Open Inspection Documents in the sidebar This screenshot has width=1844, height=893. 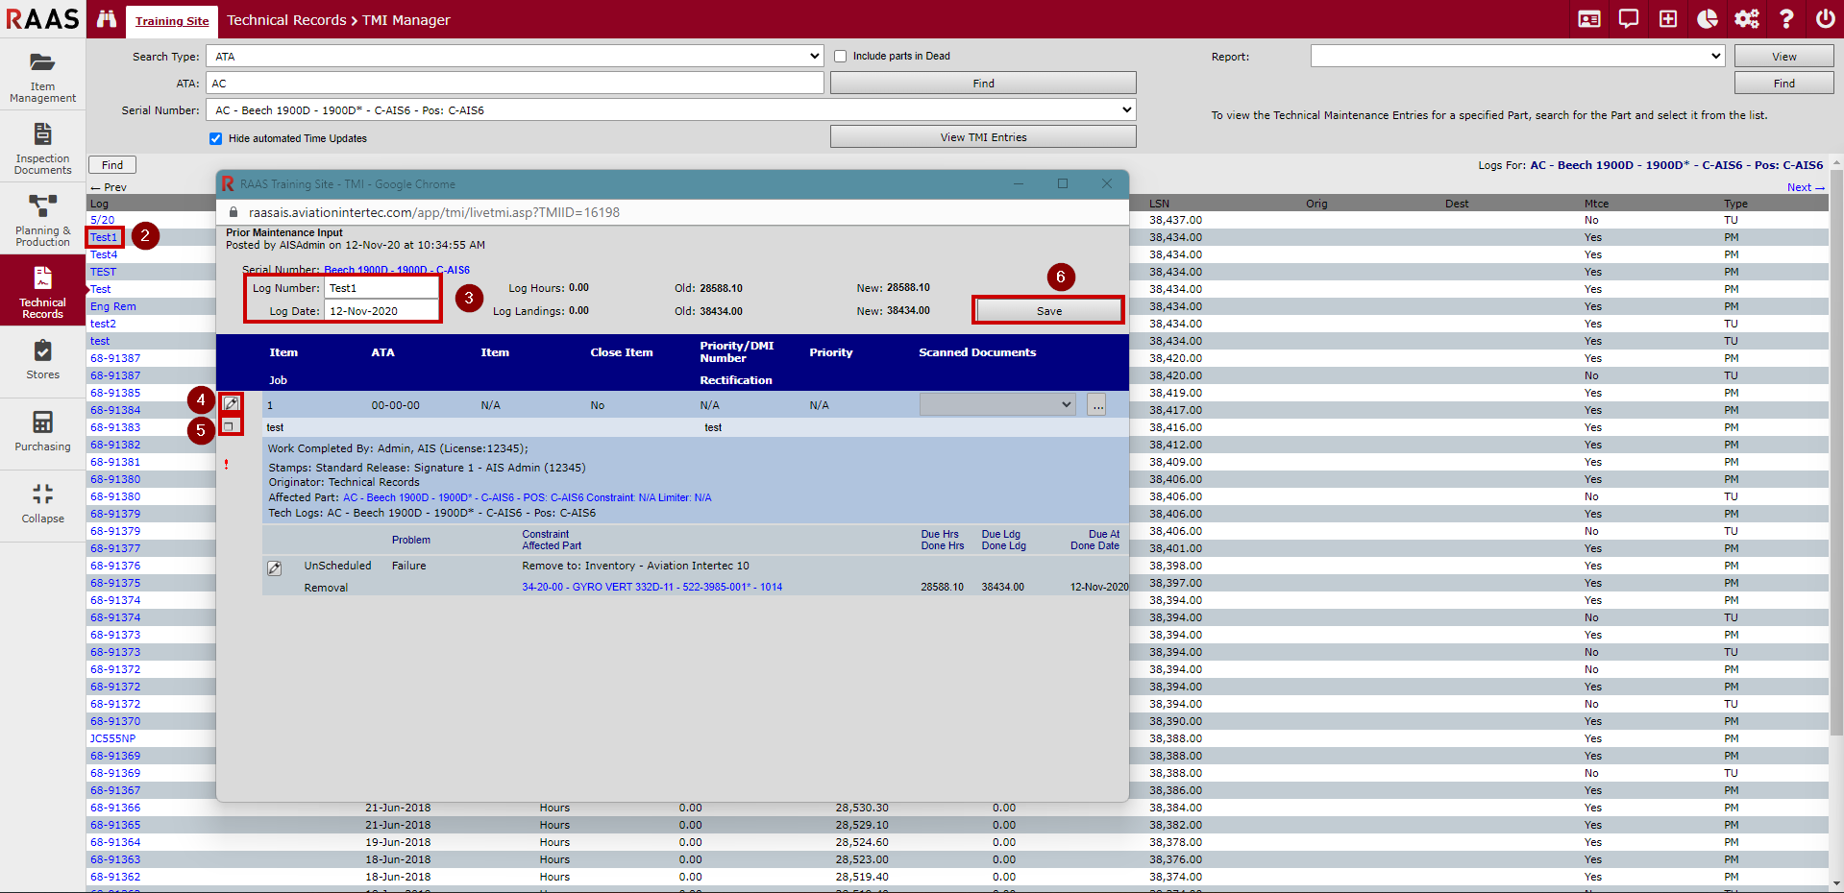tap(42, 149)
